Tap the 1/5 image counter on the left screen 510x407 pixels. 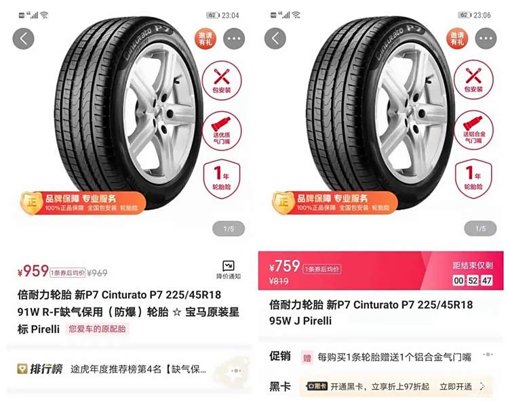click(229, 229)
